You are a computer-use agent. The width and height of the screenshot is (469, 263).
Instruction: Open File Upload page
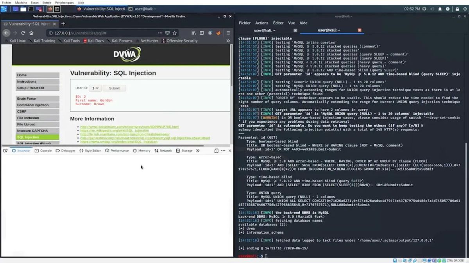38,124
